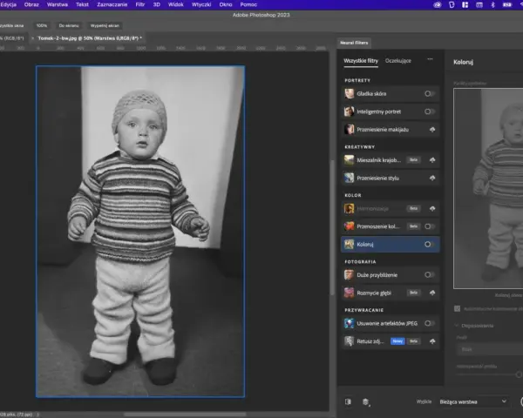Enable the Duże przybliżenie toggle
Image resolution: width=523 pixels, height=418 pixels.
(430, 275)
